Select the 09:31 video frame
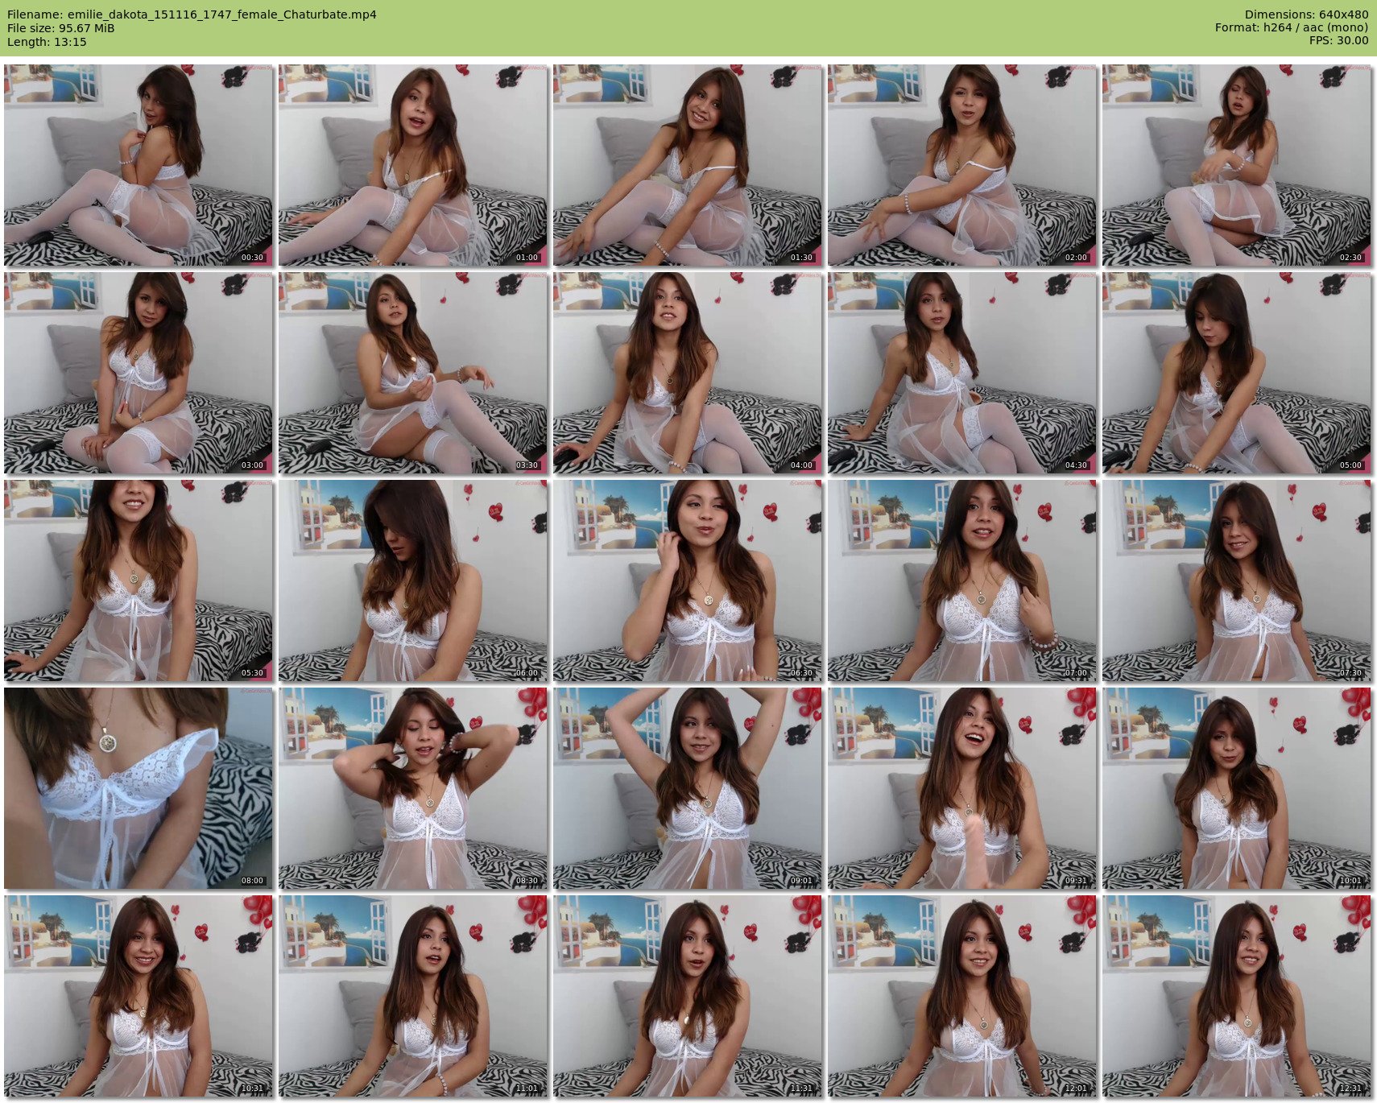Screen dimensions: 1377x1103 (962, 788)
